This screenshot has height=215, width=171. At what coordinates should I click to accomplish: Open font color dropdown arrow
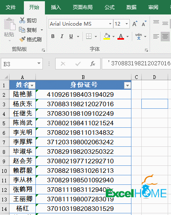[x=128, y=36]
